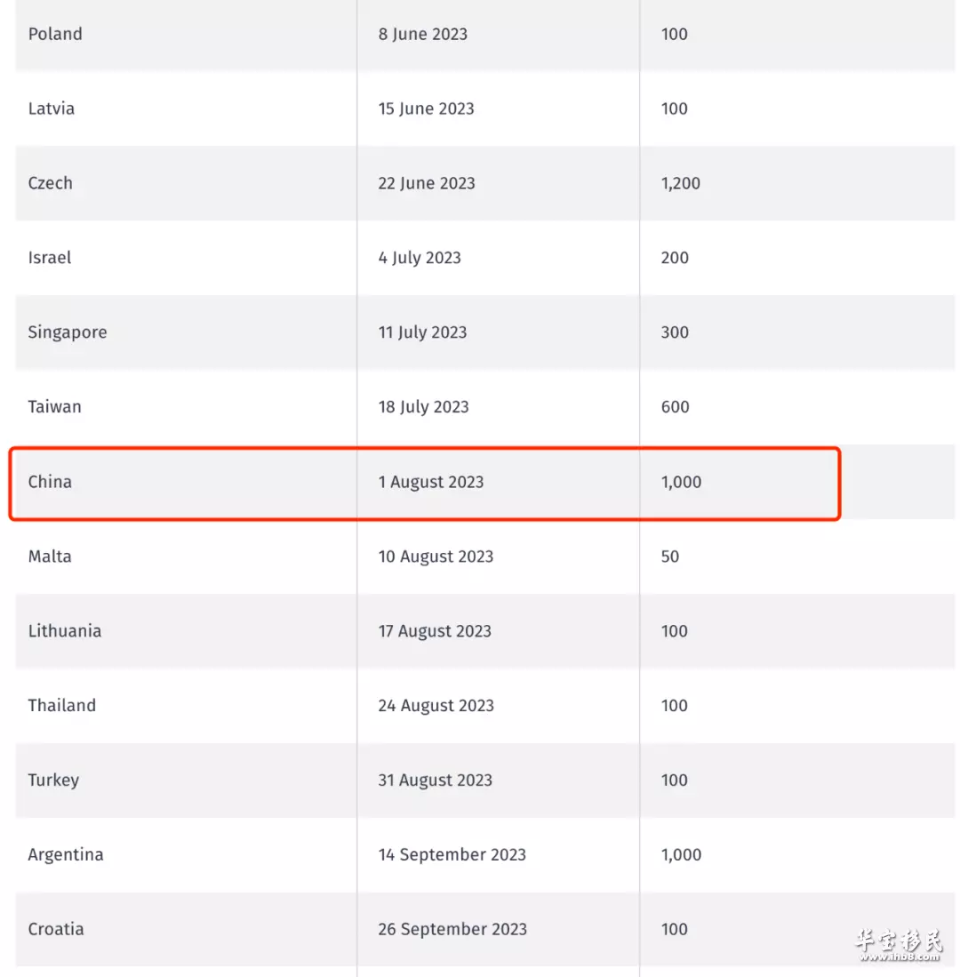Click the watermark logo in corner
Image resolution: width=960 pixels, height=977 pixels.
coord(899,945)
